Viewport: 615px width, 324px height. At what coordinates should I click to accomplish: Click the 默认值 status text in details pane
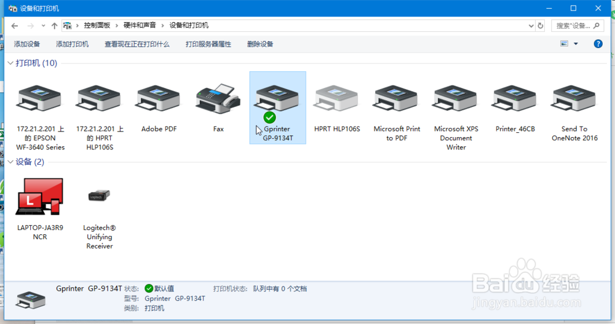(164, 289)
